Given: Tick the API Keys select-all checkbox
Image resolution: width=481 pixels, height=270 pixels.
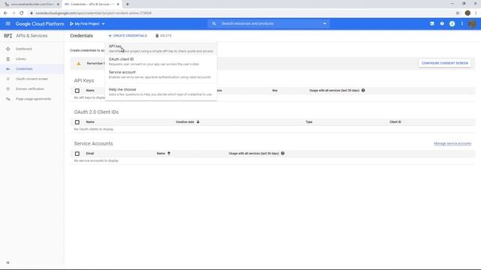Looking at the screenshot, I should point(77,91).
